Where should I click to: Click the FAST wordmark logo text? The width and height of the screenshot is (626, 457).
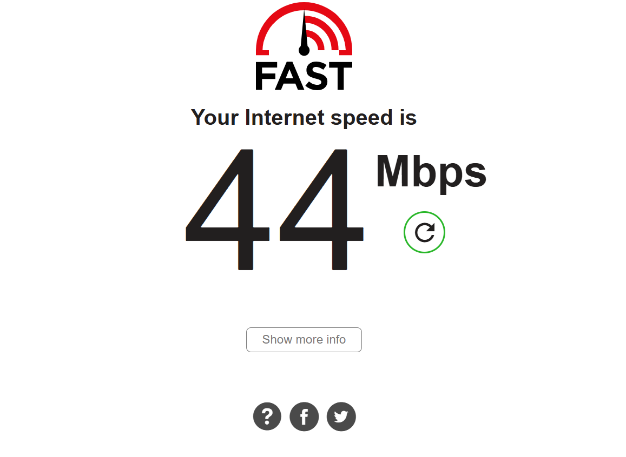click(x=304, y=76)
